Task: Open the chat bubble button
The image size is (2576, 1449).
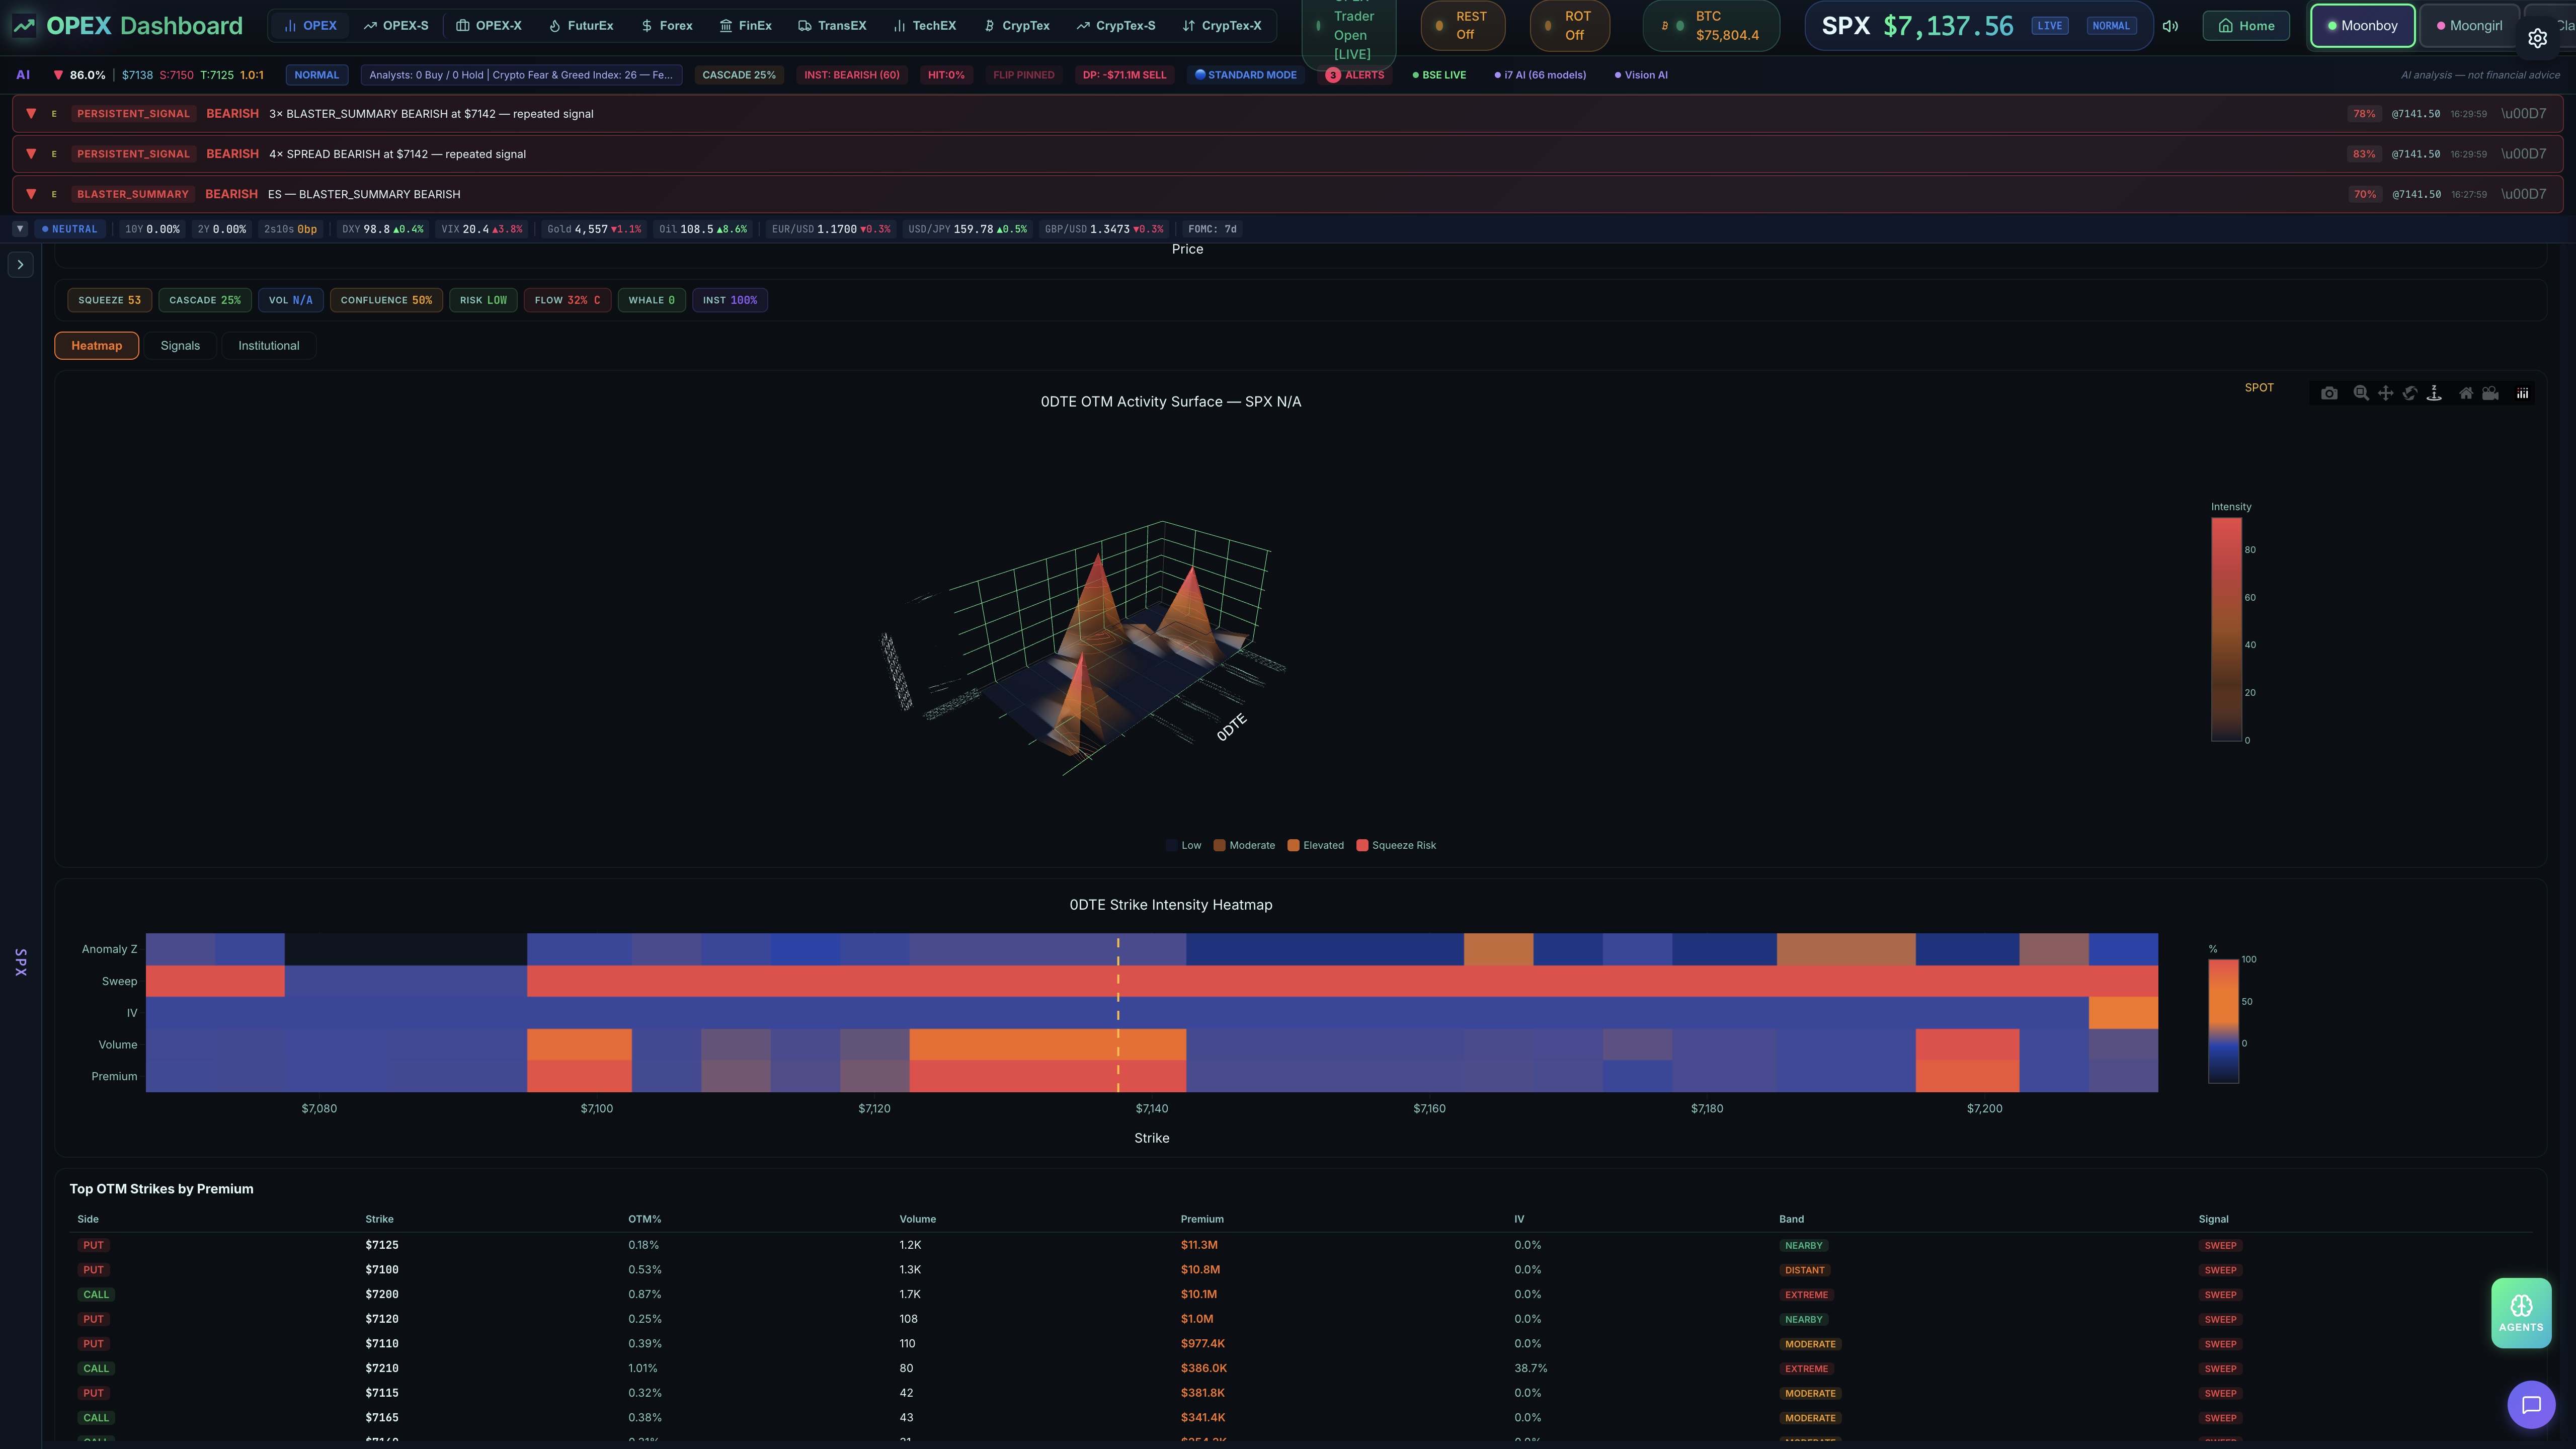Action: 2531,1405
